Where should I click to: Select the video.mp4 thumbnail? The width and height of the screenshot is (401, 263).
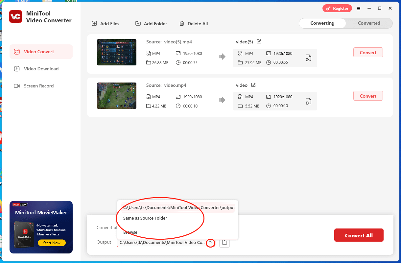coord(117,96)
